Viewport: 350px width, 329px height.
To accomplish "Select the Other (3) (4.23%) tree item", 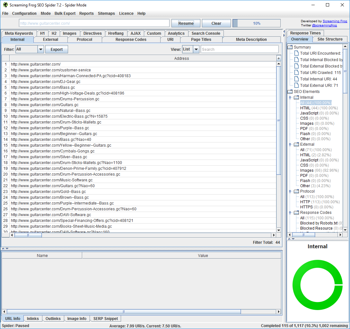I will pos(315,186).
